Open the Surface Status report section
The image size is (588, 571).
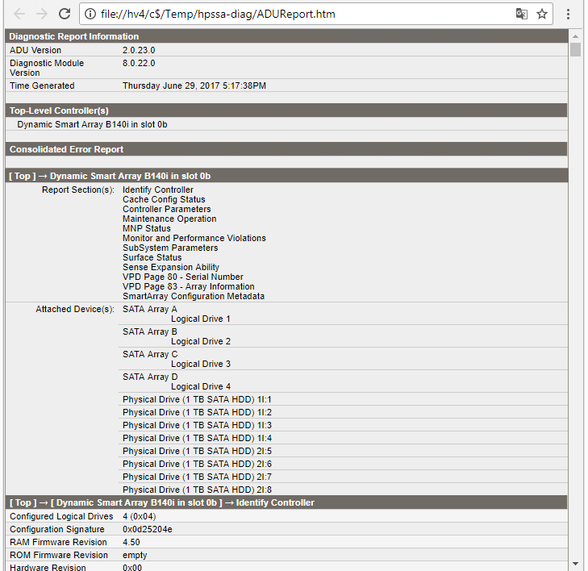coord(152,257)
